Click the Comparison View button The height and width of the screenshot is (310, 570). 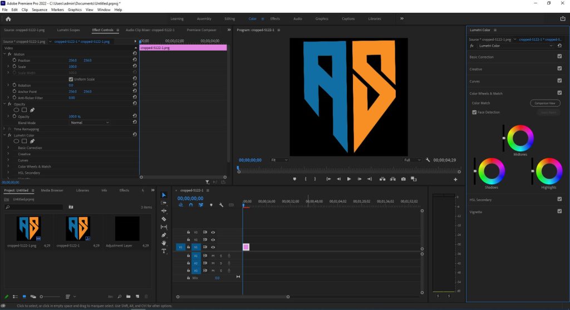(544, 103)
